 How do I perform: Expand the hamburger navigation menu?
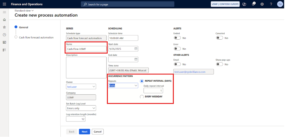[4, 12]
